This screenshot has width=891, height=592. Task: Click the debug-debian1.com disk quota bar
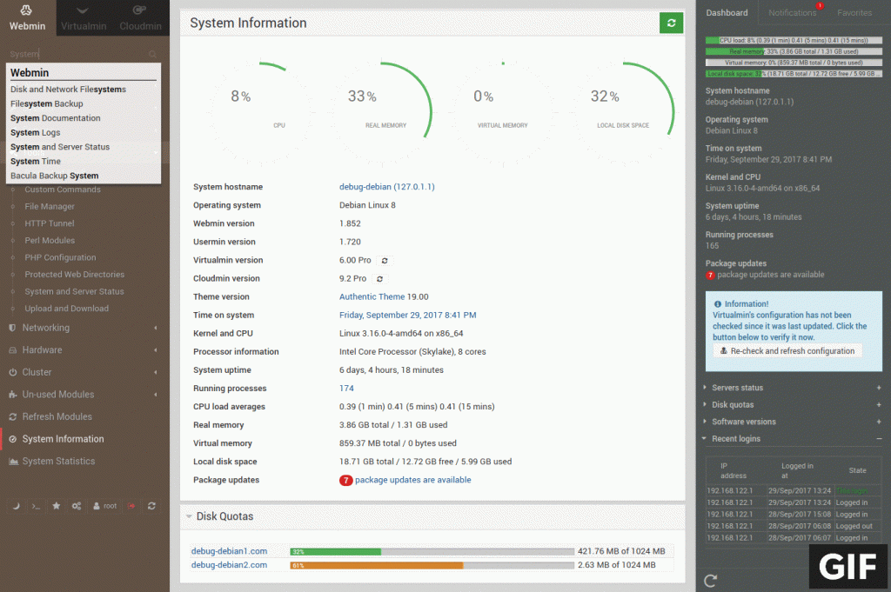[334, 551]
